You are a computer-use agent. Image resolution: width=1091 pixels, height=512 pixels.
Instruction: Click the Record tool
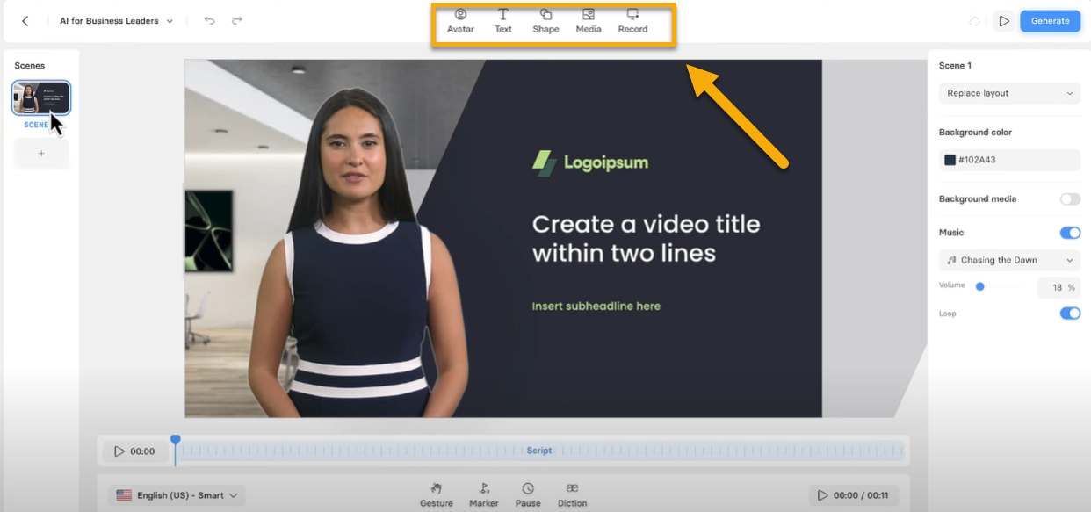point(632,21)
